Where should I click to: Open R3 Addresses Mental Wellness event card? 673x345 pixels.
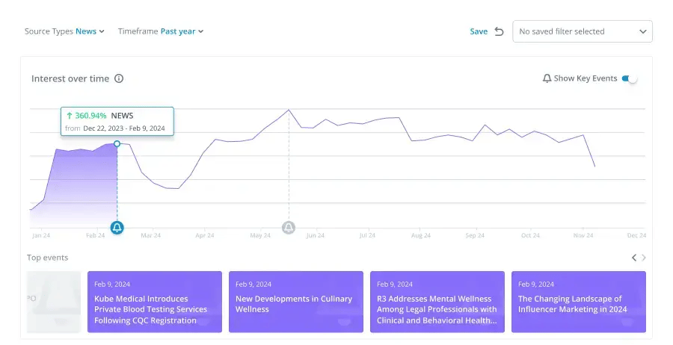[x=437, y=302]
